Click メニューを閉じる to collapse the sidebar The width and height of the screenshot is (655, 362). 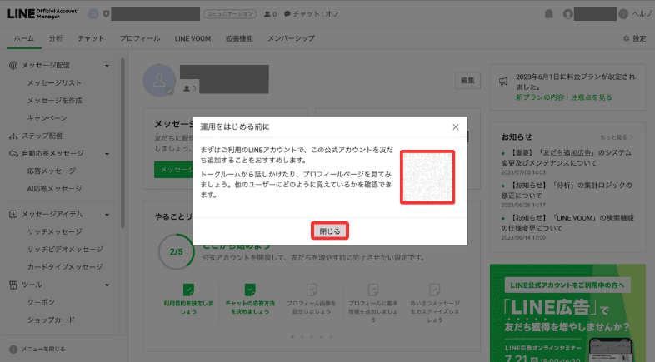click(x=37, y=349)
